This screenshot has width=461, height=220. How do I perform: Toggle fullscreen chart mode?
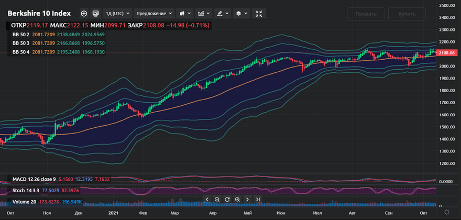coord(259,13)
